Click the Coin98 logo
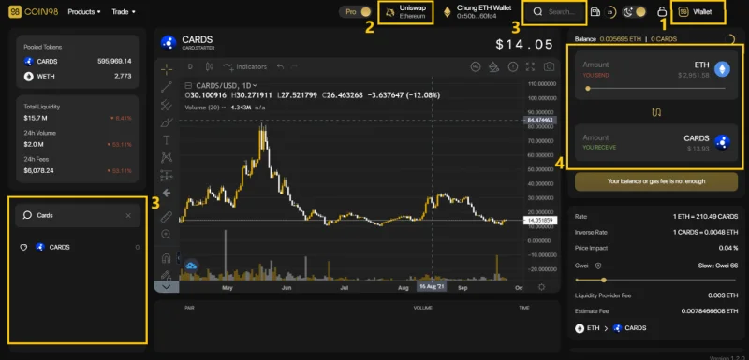The height and width of the screenshot is (360, 749). pyautogui.click(x=33, y=12)
